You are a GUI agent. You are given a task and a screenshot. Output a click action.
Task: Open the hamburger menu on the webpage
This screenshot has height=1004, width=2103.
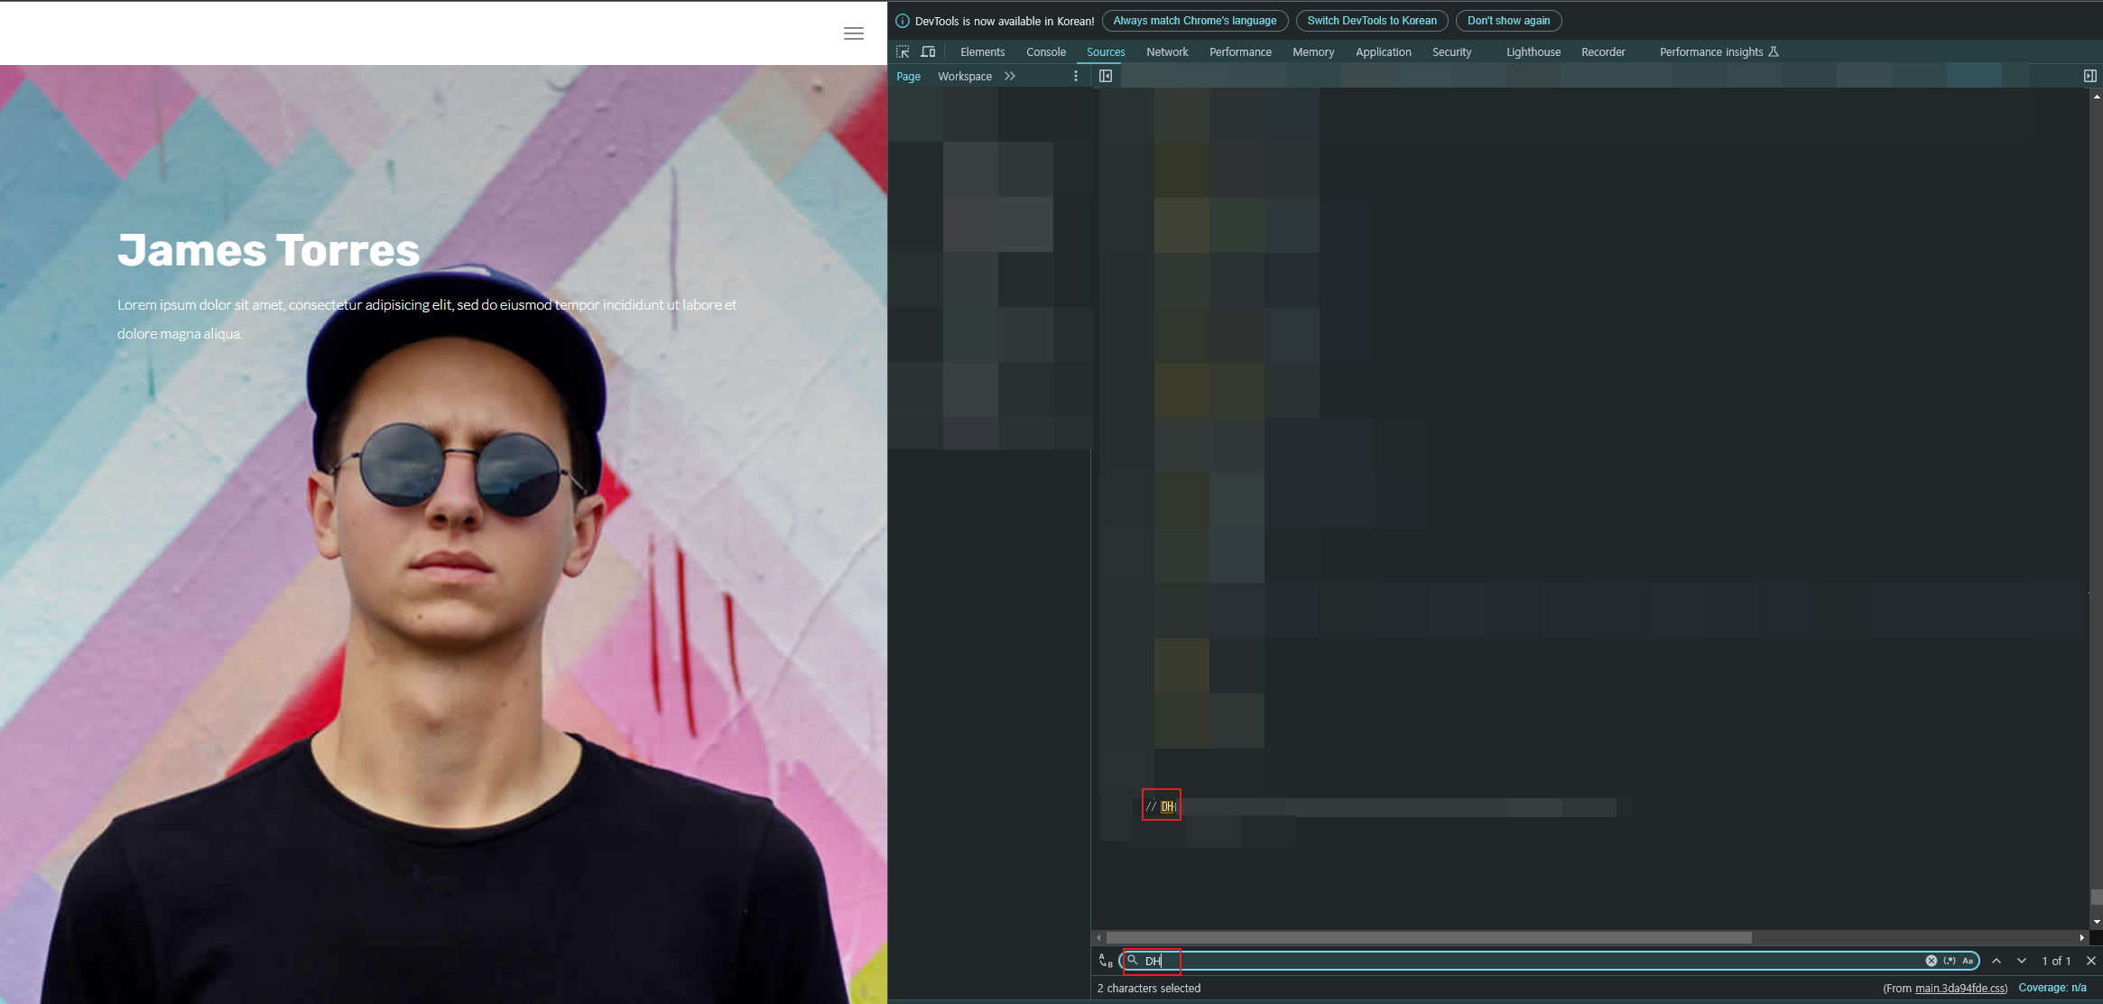tap(853, 33)
